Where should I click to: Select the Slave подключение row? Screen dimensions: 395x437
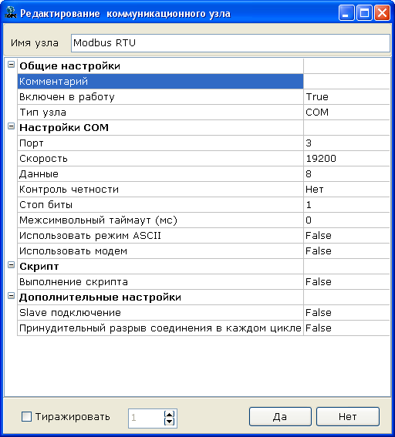click(x=160, y=313)
